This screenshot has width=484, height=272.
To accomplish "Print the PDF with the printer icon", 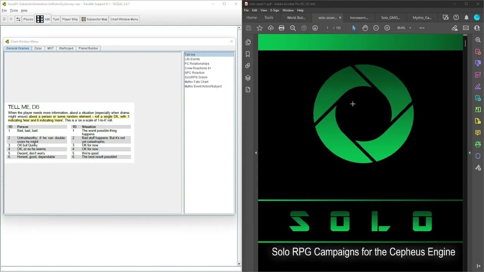I will [x=281, y=28].
